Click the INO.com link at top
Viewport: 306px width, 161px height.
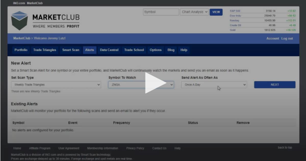(19, 3)
